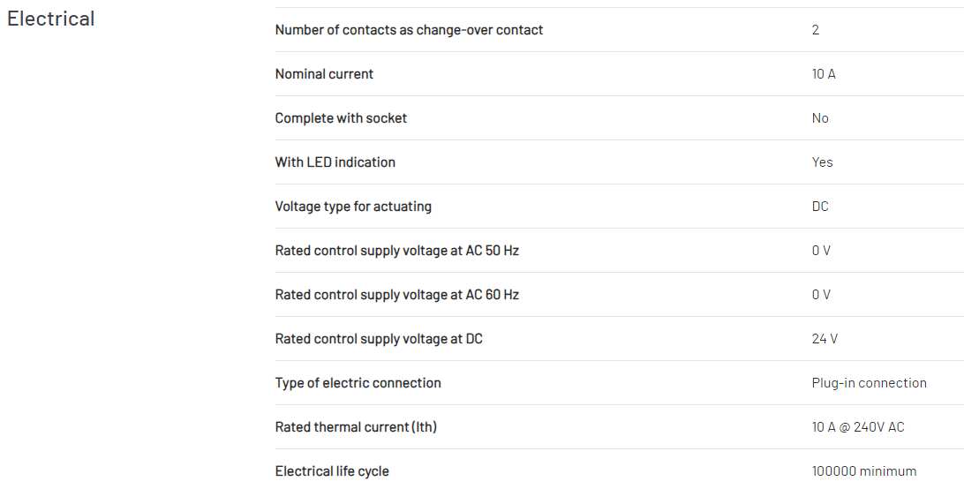Click Rated control supply voltage at AC 50 Hz
964x489 pixels.
396,251
